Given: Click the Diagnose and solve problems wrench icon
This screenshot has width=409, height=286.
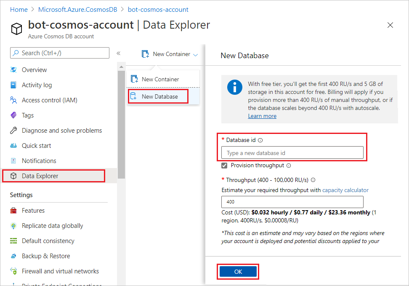Looking at the screenshot, I should pos(13,131).
